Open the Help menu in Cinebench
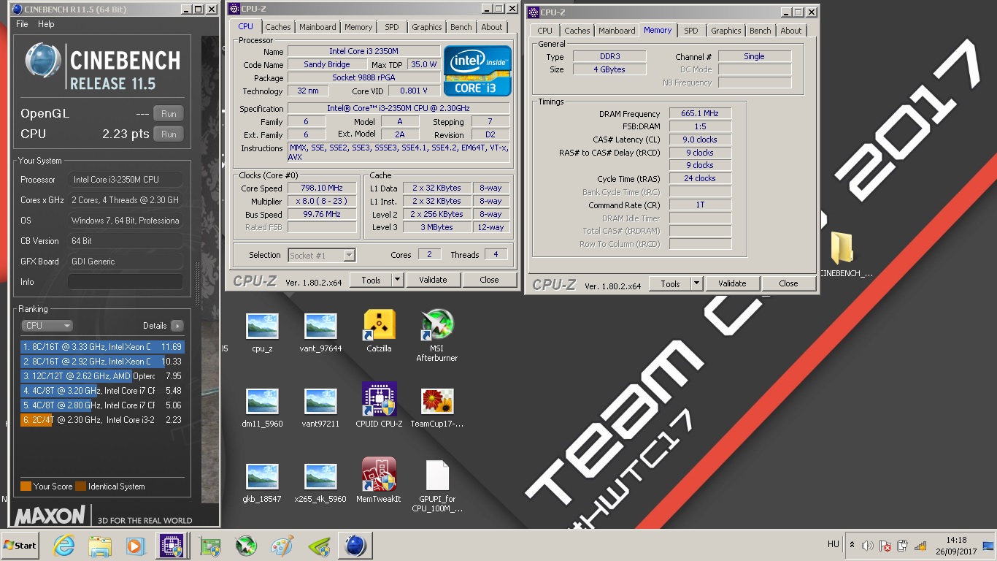This screenshot has width=997, height=561. click(x=46, y=24)
